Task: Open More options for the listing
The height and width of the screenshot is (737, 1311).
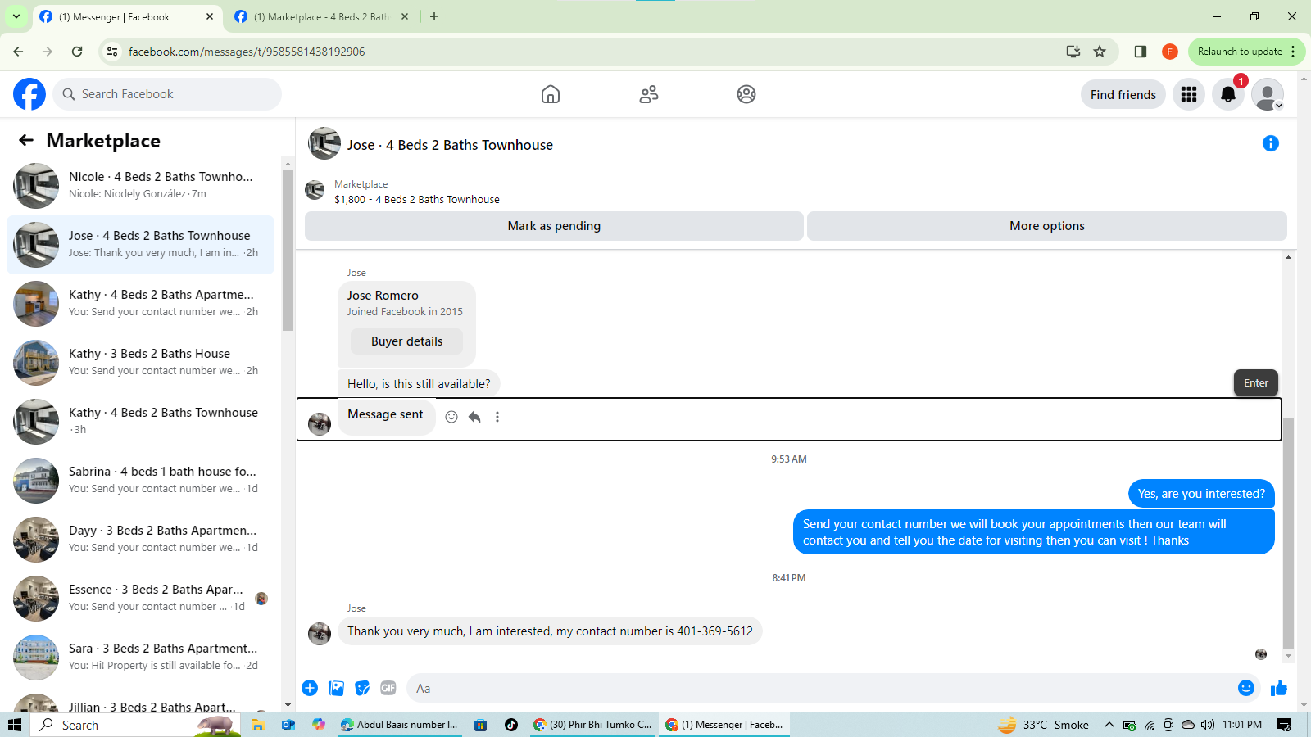Action: point(1047,226)
